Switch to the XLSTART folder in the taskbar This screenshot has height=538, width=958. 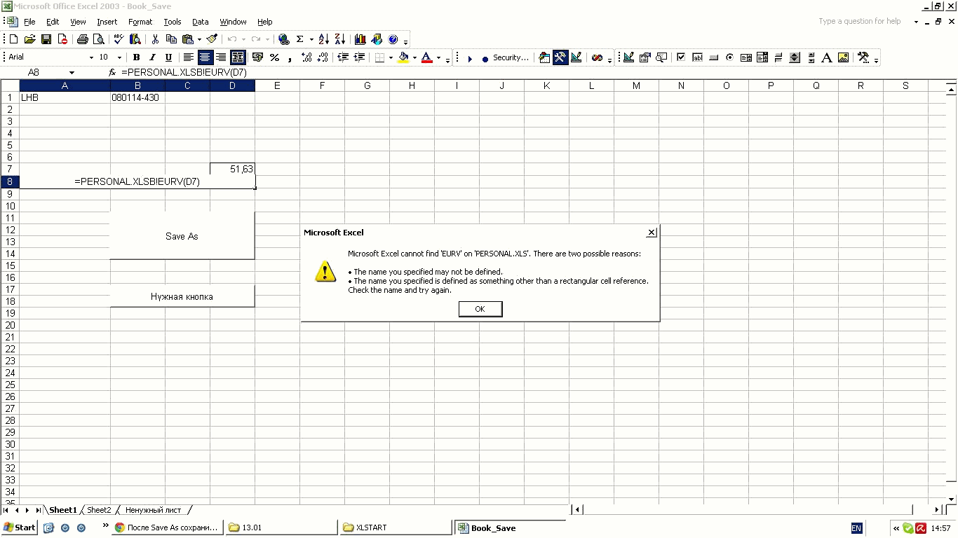395,527
